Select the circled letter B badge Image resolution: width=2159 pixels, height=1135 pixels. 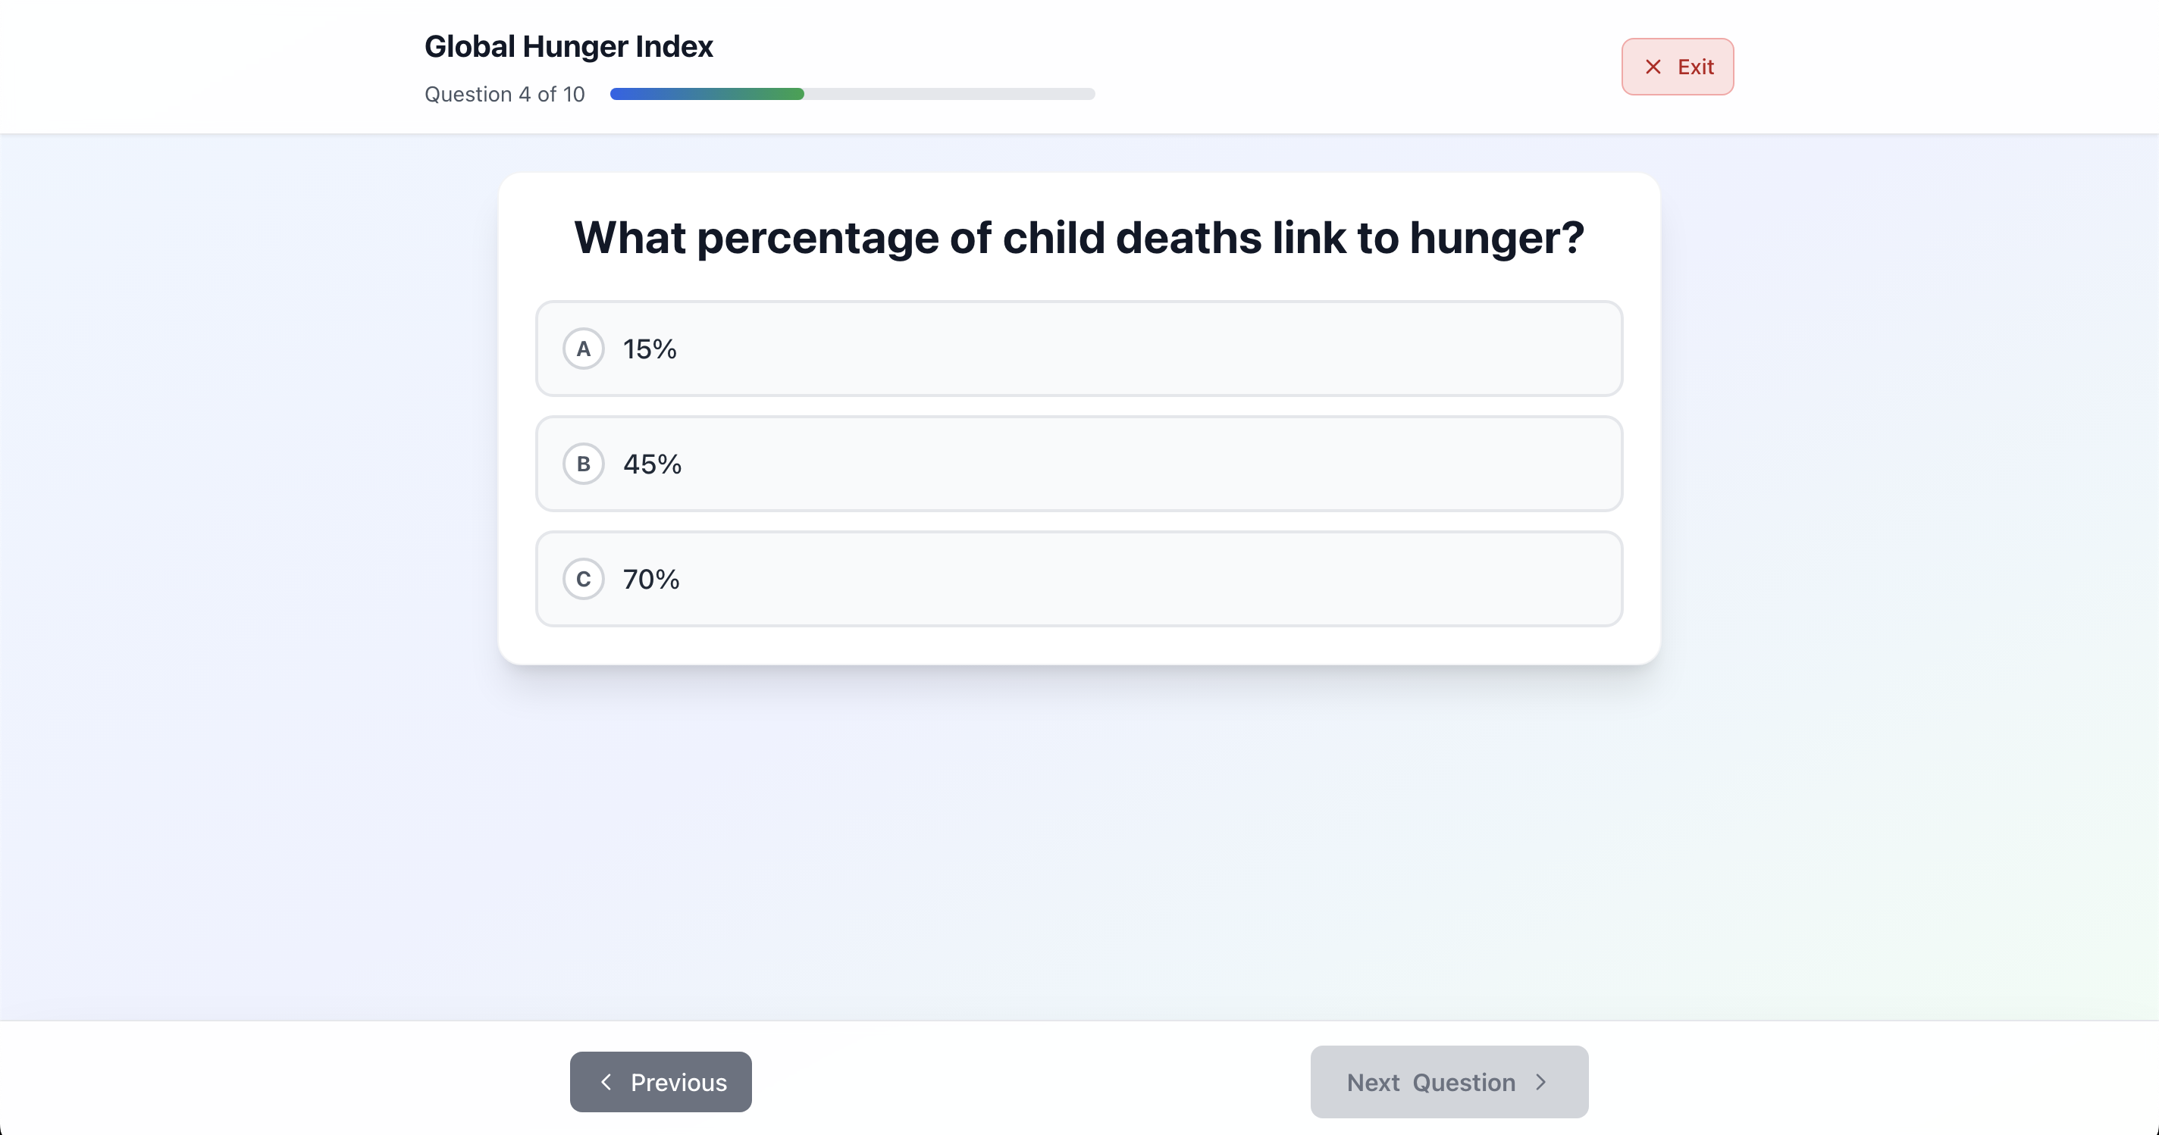[583, 463]
